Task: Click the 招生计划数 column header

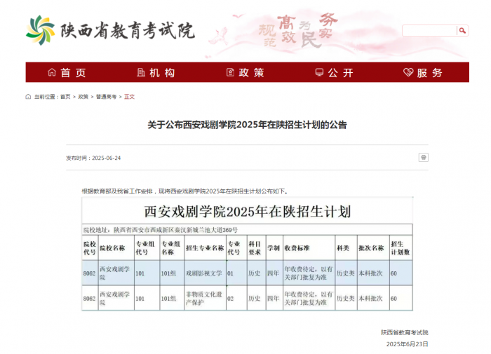Action: pyautogui.click(x=401, y=248)
